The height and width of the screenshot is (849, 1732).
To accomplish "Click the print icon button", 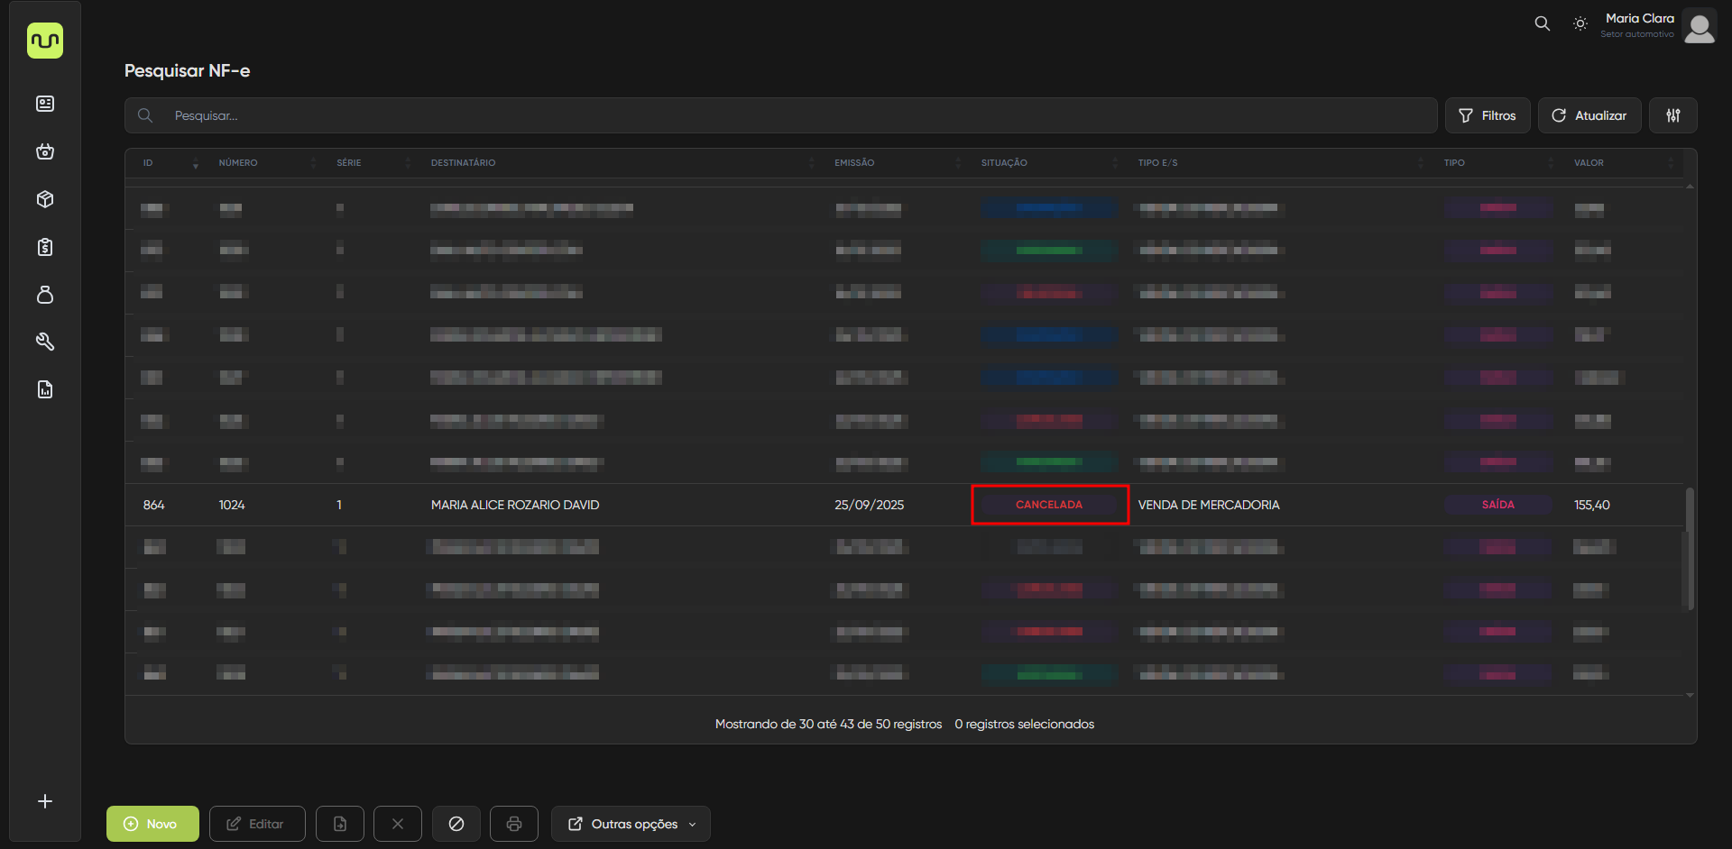I will tap(513, 824).
